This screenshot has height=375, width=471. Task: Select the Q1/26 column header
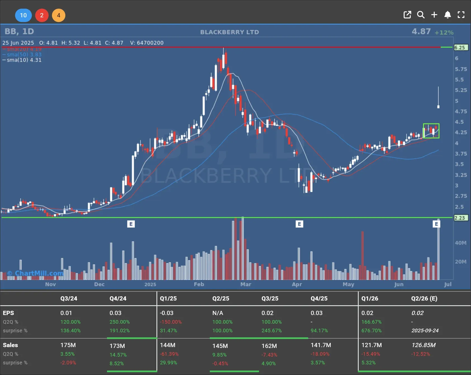click(370, 299)
